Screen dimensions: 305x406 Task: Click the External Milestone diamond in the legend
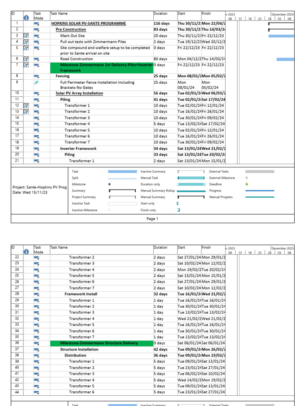(247, 178)
